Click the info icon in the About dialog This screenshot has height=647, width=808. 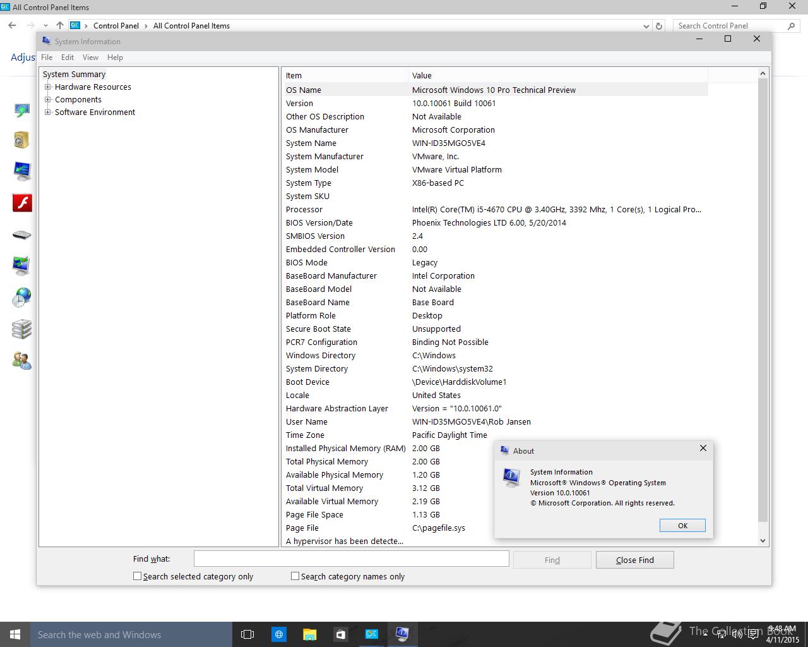pos(511,478)
